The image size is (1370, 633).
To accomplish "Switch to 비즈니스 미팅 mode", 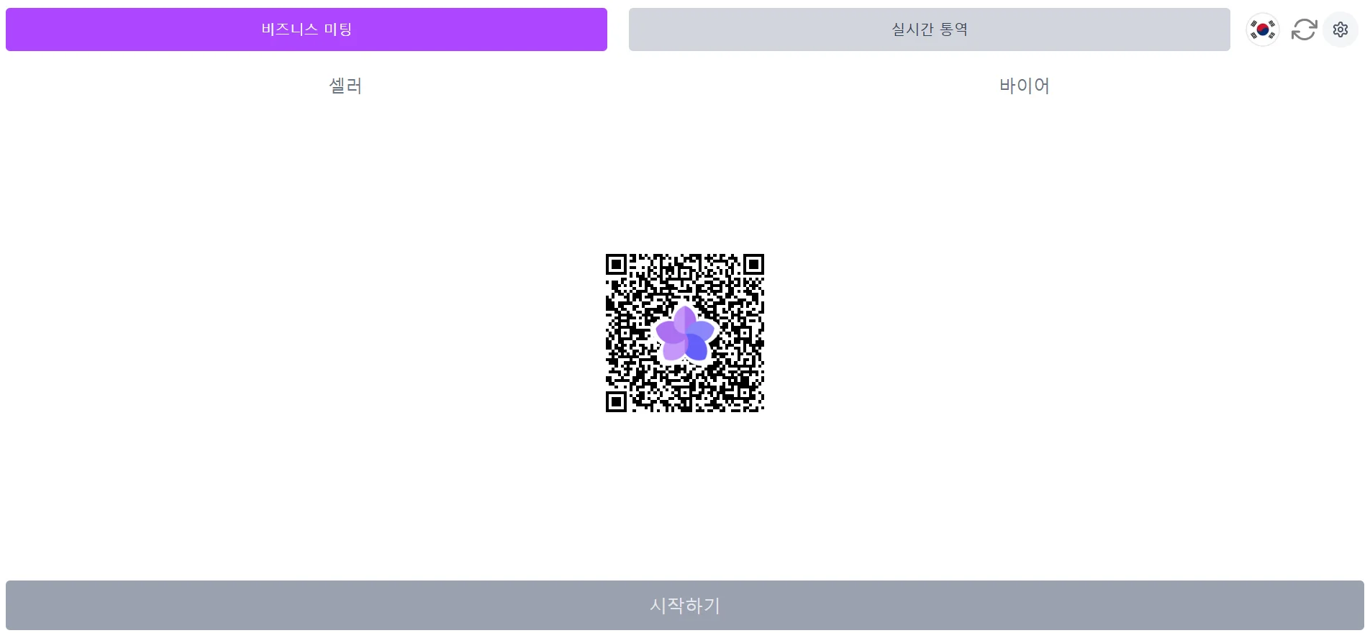I will point(307,29).
